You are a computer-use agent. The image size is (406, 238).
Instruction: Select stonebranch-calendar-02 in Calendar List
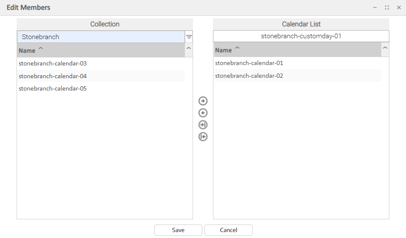(x=249, y=76)
